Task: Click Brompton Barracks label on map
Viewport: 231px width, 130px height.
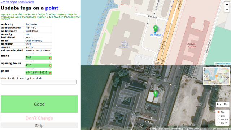Action: click(x=192, y=45)
